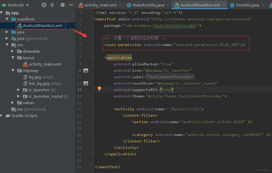The height and width of the screenshot is (173, 272).
Task: Collapse the app module node
Action: 1,13
